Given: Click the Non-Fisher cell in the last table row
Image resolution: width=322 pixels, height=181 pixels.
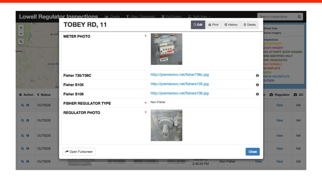Looking at the screenshot, I should tap(227, 162).
